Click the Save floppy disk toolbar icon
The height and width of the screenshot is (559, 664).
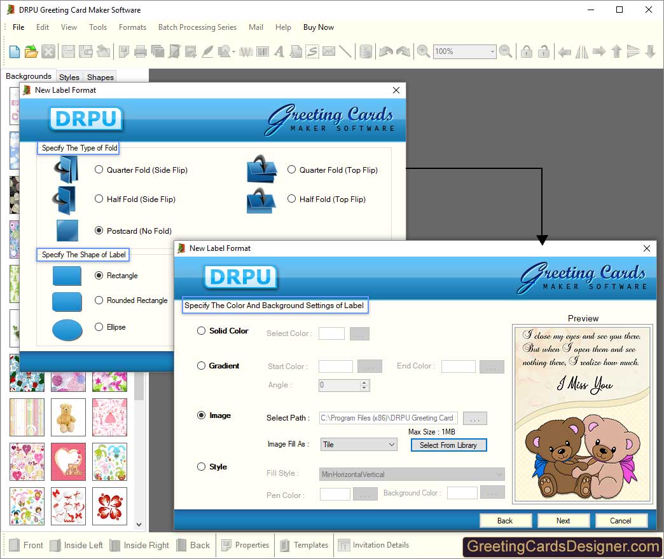[x=68, y=51]
